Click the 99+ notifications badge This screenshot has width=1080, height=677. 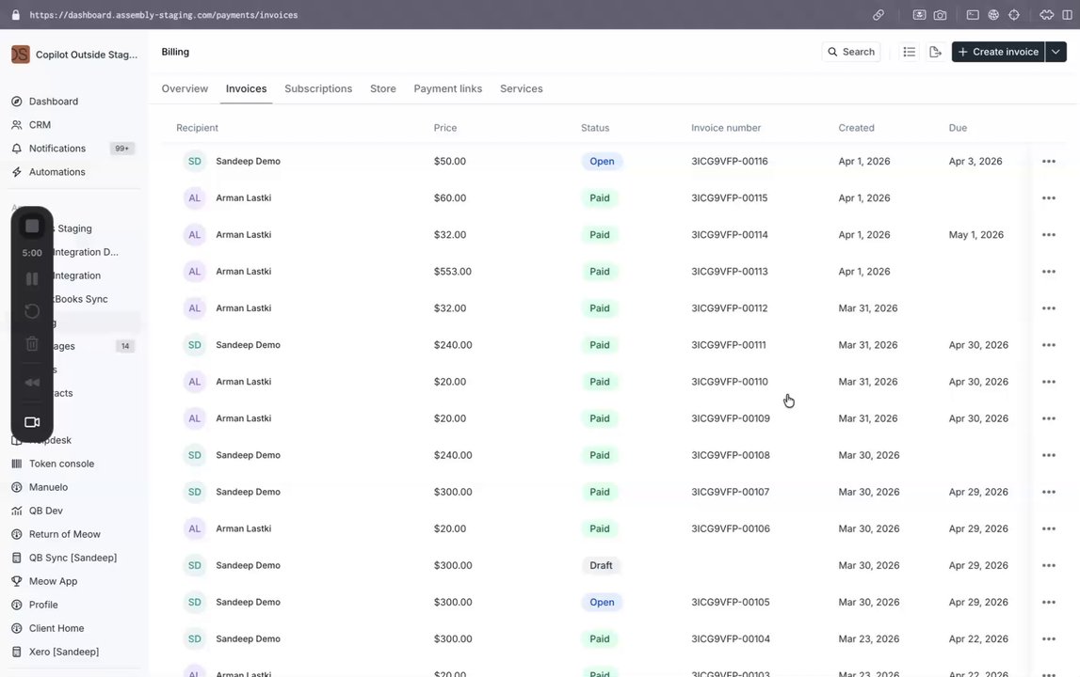tap(121, 148)
